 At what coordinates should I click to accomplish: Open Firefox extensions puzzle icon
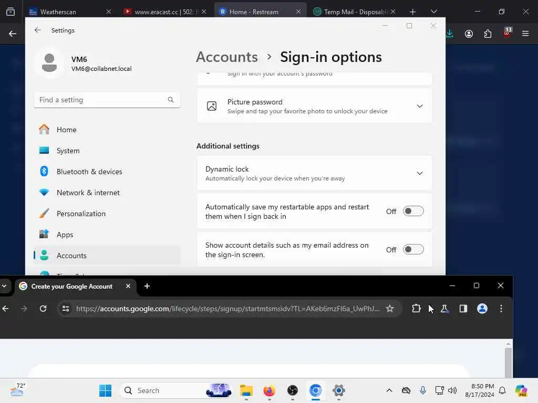[x=488, y=34]
